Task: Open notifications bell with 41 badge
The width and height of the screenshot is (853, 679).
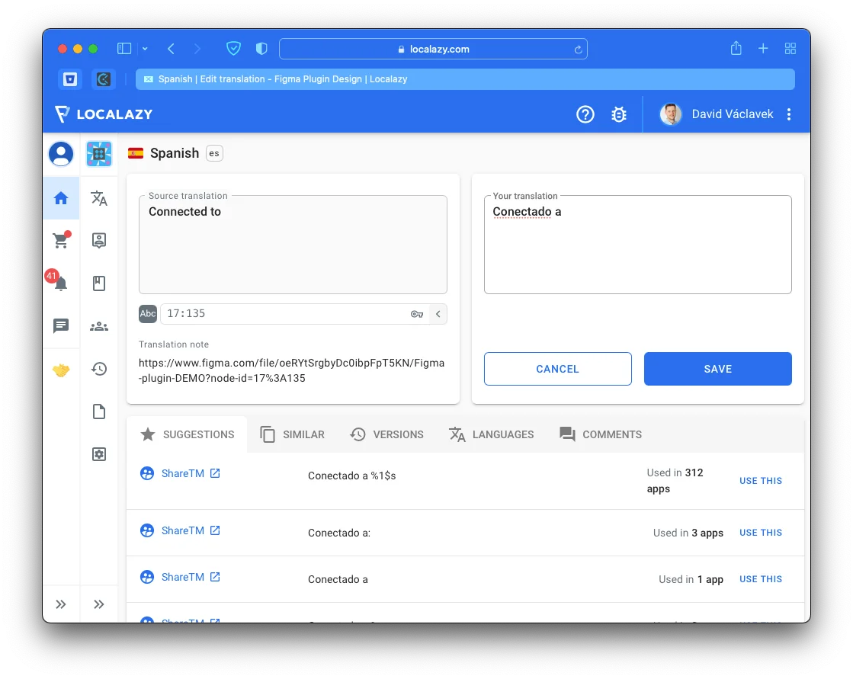Action: tap(61, 283)
